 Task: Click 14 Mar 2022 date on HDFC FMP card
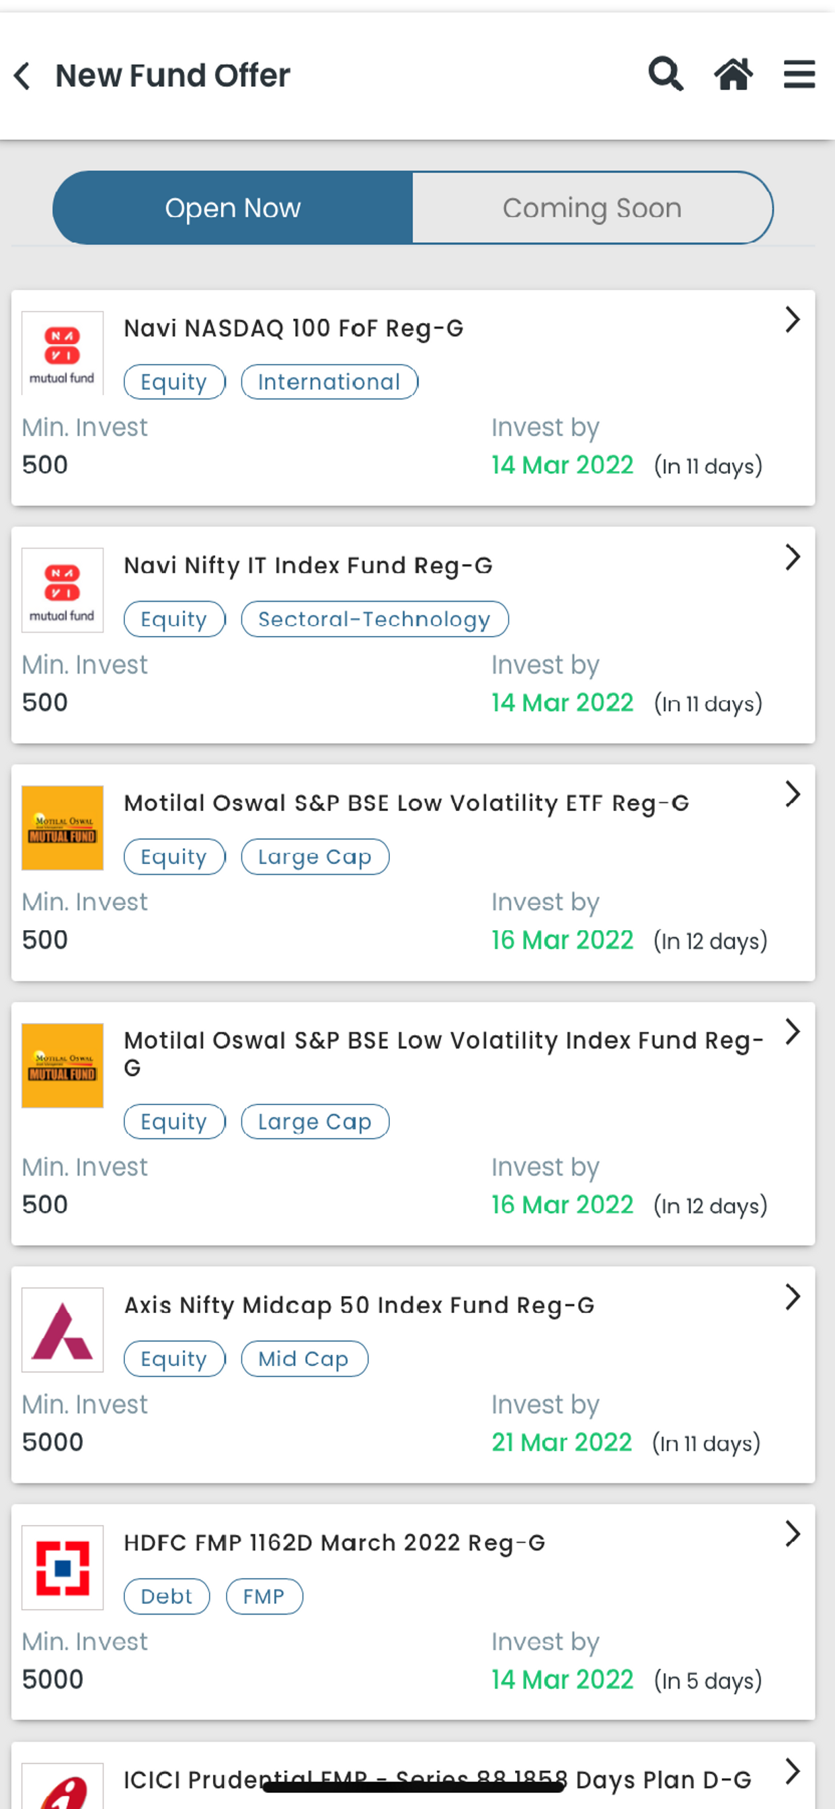(x=562, y=1679)
